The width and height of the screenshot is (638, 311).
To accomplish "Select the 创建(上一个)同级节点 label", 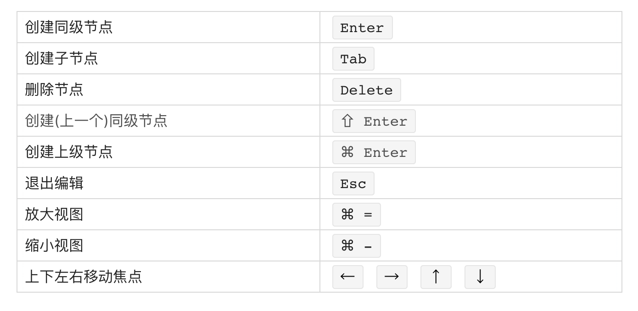I will pos(96,121).
